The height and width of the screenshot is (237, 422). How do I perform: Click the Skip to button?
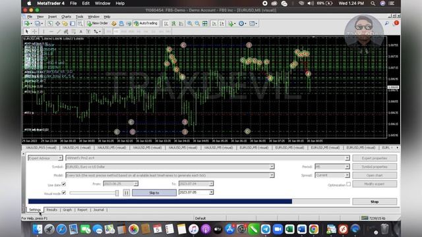(x=154, y=193)
